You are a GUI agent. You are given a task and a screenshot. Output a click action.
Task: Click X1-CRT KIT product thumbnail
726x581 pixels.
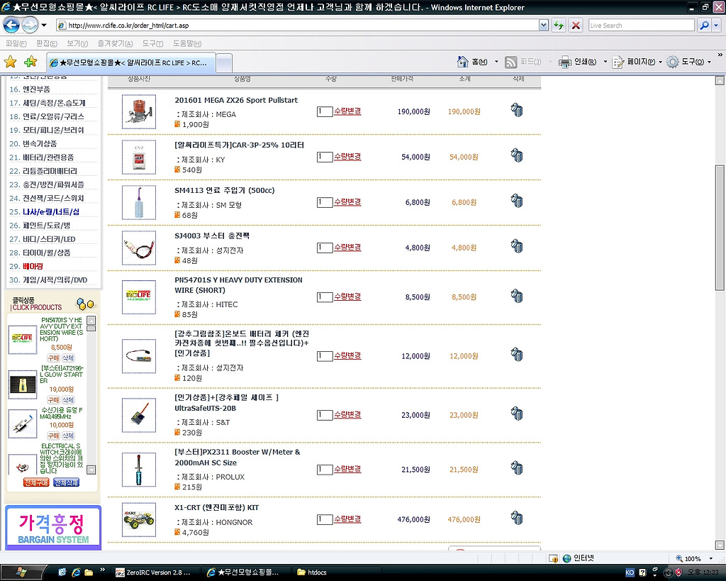(139, 520)
